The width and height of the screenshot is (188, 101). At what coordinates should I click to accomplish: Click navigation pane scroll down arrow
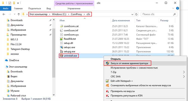(54, 95)
